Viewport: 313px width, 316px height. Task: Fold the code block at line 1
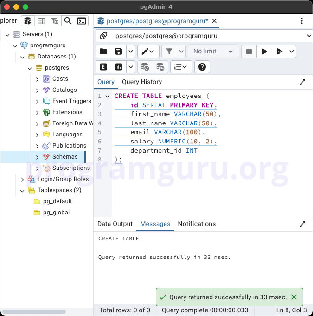(108, 97)
